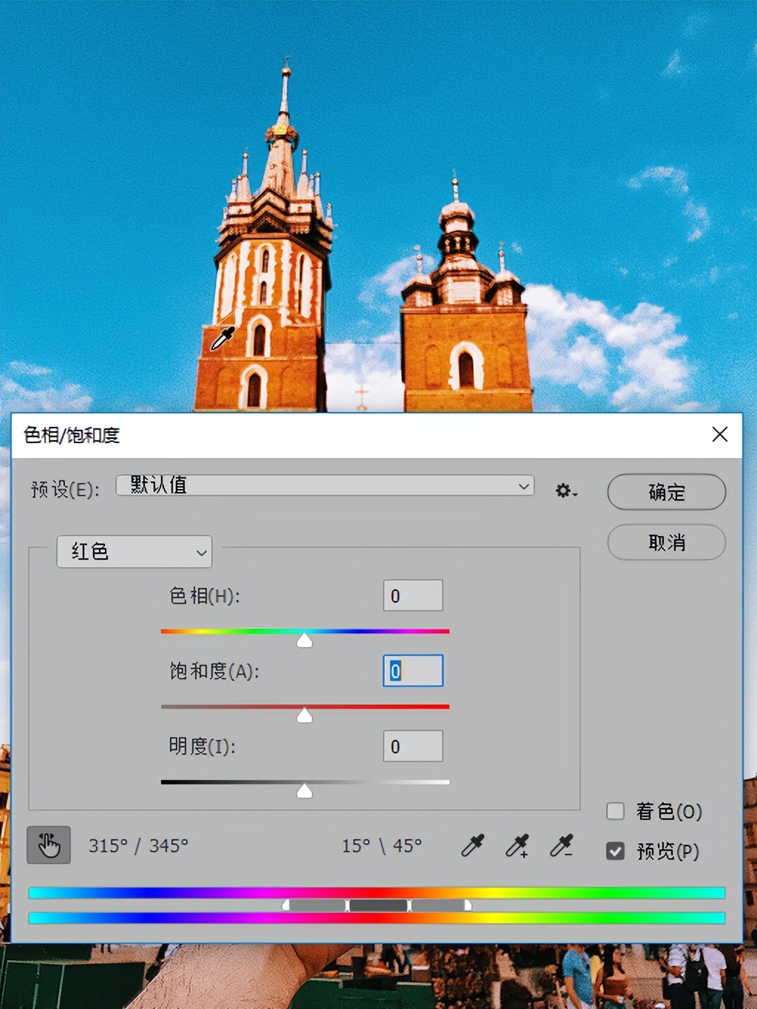
Task: Click the 色相/饱和度 dialog title
Action: (70, 435)
